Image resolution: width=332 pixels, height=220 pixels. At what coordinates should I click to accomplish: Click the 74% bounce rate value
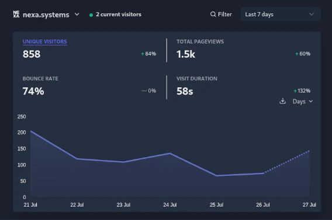coord(33,91)
